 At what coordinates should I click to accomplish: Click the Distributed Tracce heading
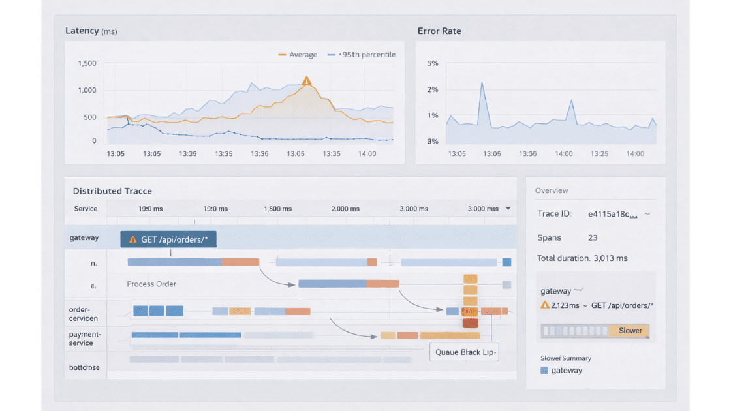(x=112, y=191)
